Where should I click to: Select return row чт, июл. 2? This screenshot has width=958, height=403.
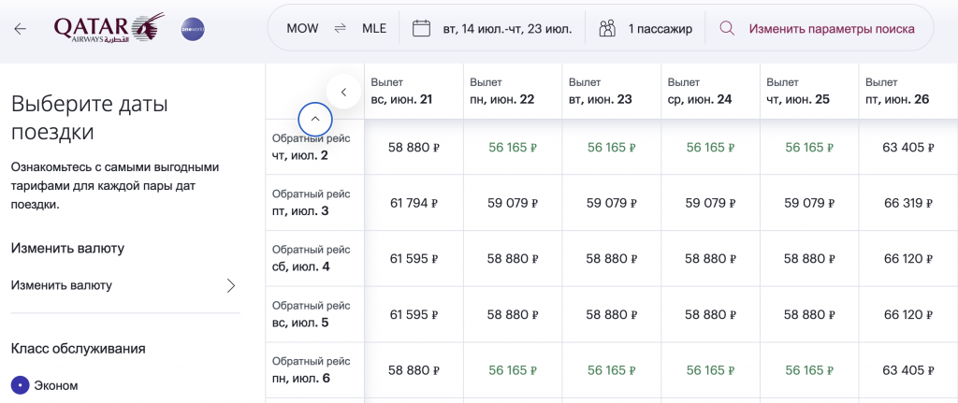coord(313,147)
